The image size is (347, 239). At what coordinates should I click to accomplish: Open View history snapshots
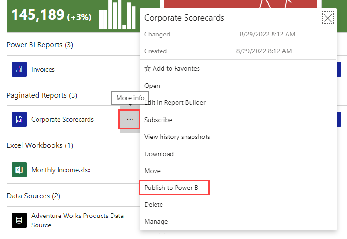pyautogui.click(x=238, y=137)
